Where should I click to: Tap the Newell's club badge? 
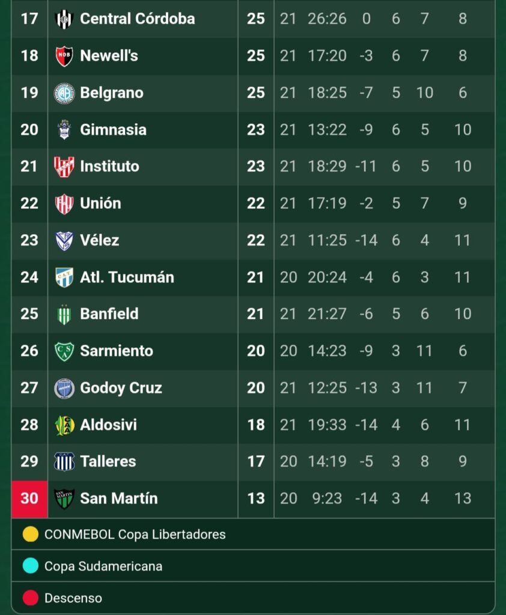click(x=64, y=56)
